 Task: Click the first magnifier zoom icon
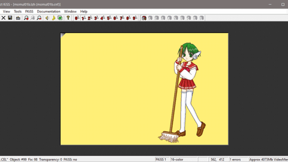coord(26,18)
